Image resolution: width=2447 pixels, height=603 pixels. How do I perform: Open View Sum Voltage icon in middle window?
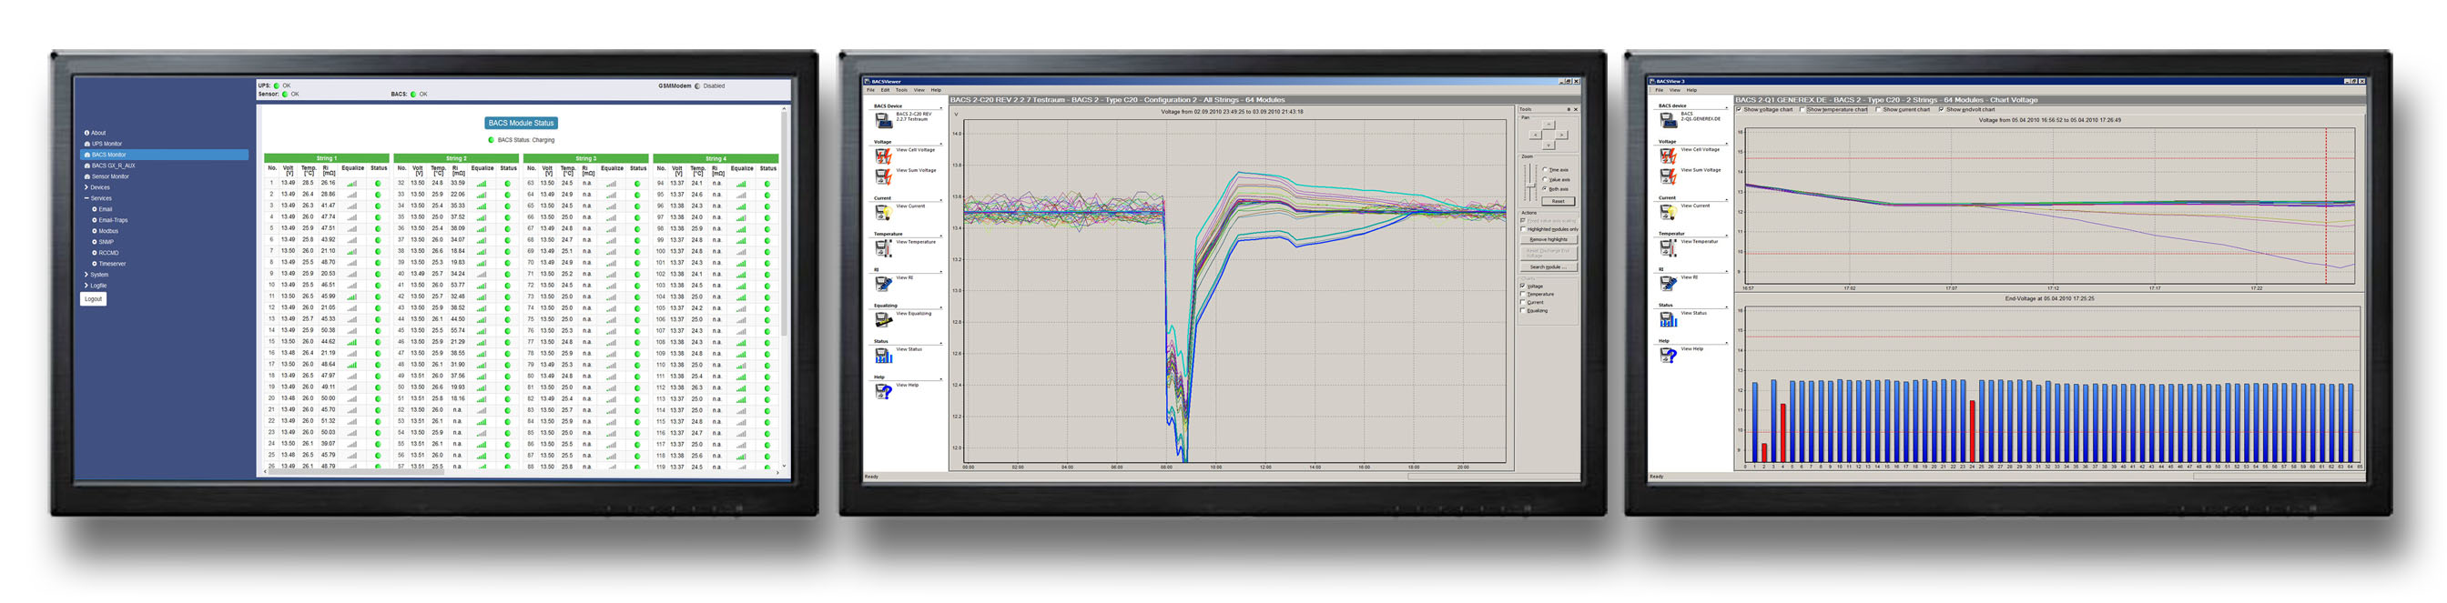click(882, 176)
